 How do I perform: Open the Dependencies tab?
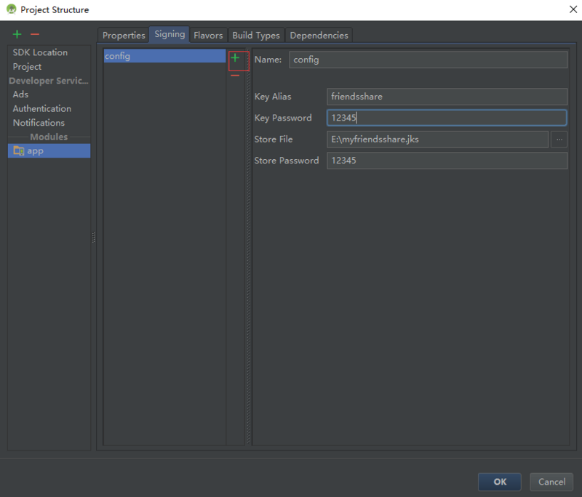point(319,35)
